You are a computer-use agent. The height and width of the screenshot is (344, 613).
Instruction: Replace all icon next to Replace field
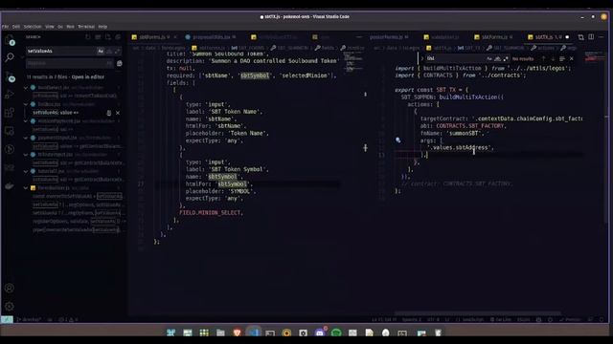[119, 63]
